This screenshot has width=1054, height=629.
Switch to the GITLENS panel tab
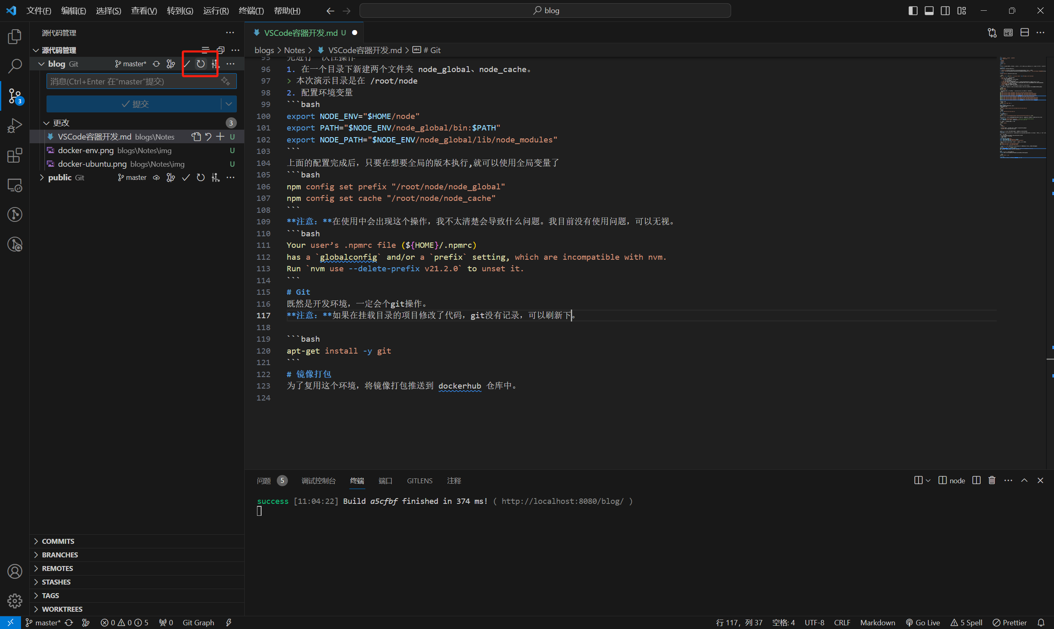420,481
